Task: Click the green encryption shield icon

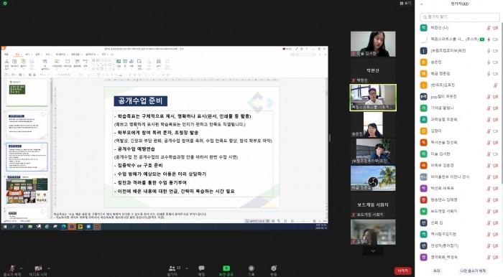Action: pos(5,3)
